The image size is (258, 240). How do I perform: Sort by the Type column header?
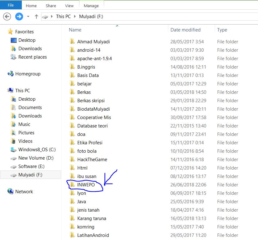222,30
